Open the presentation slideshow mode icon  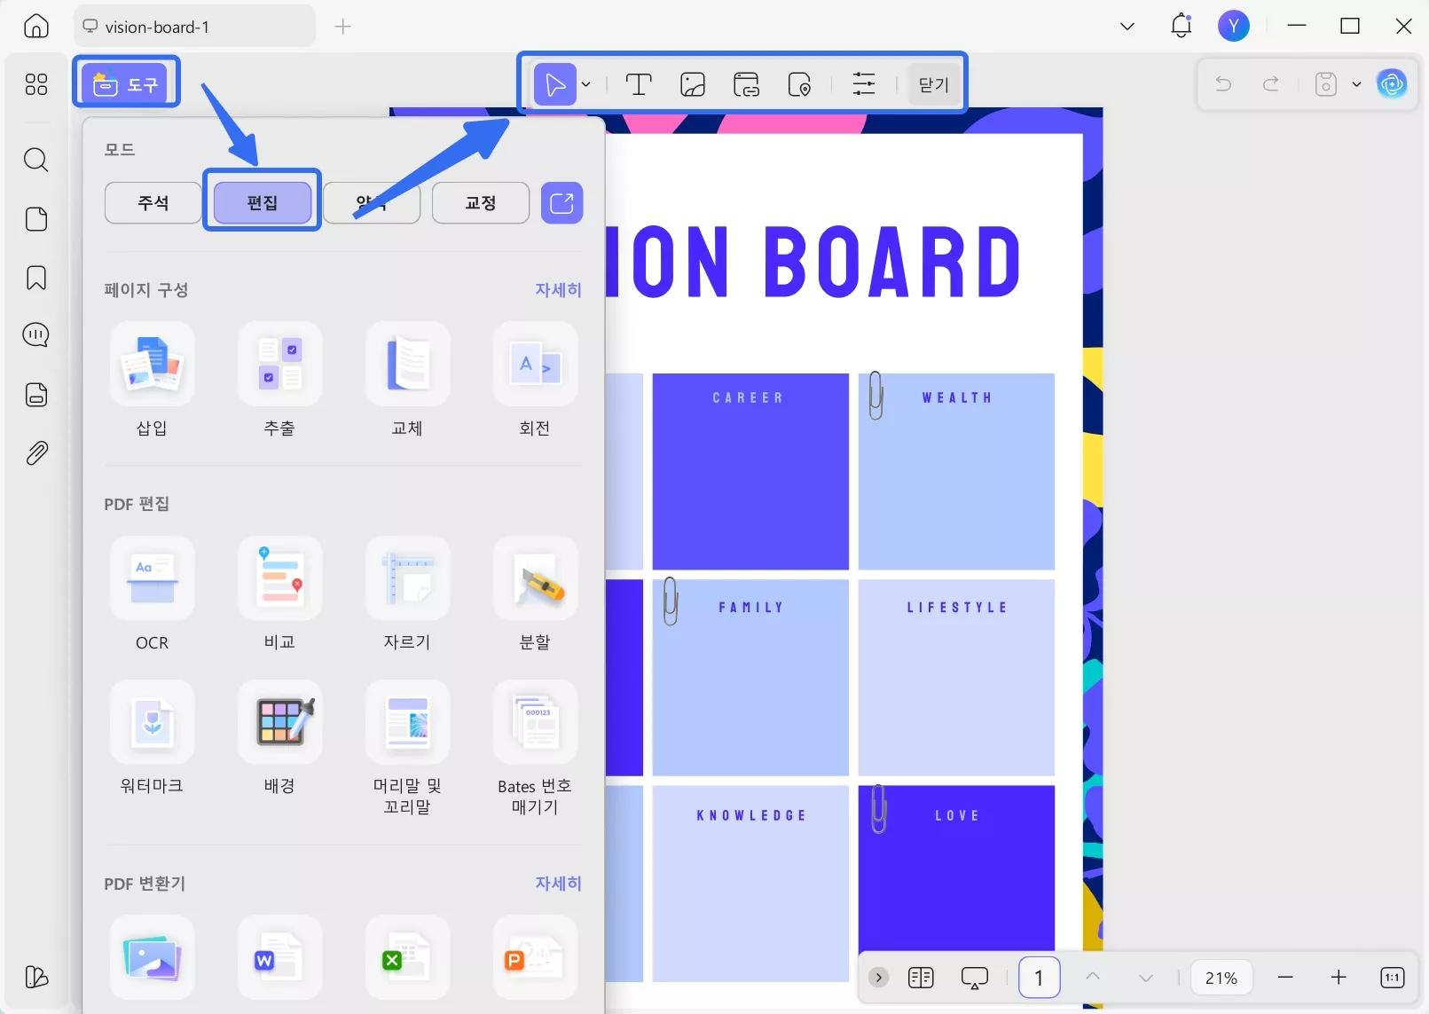(x=975, y=978)
